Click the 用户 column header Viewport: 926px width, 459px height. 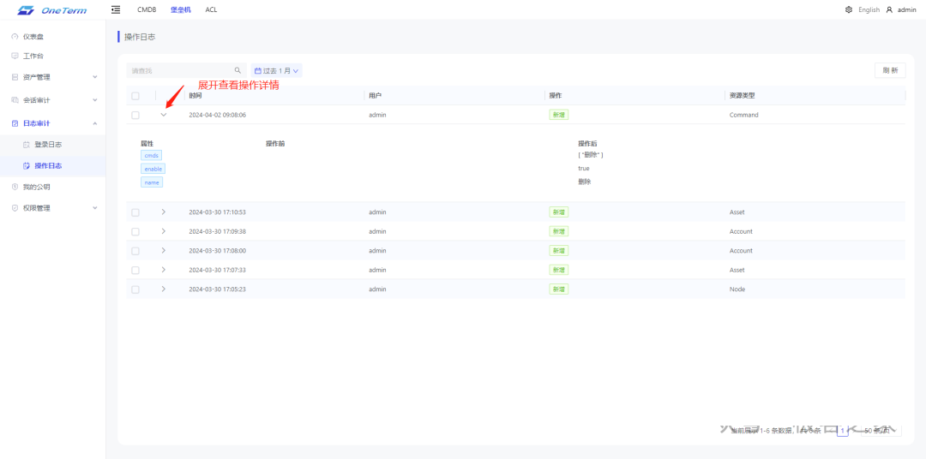(375, 96)
